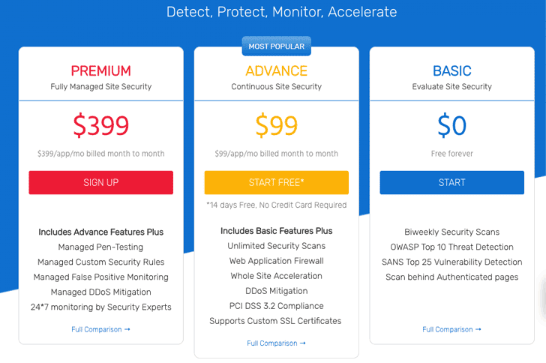Image resolution: width=546 pixels, height=363 pixels.
Task: Click the $399 price text
Action: pos(100,125)
